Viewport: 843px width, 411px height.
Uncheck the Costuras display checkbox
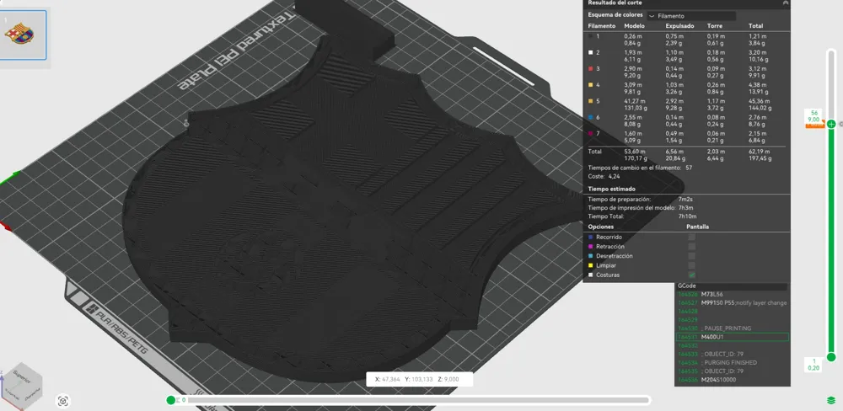point(692,275)
